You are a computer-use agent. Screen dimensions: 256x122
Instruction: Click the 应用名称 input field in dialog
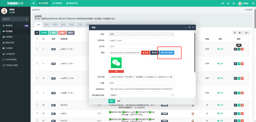click(x=141, y=40)
